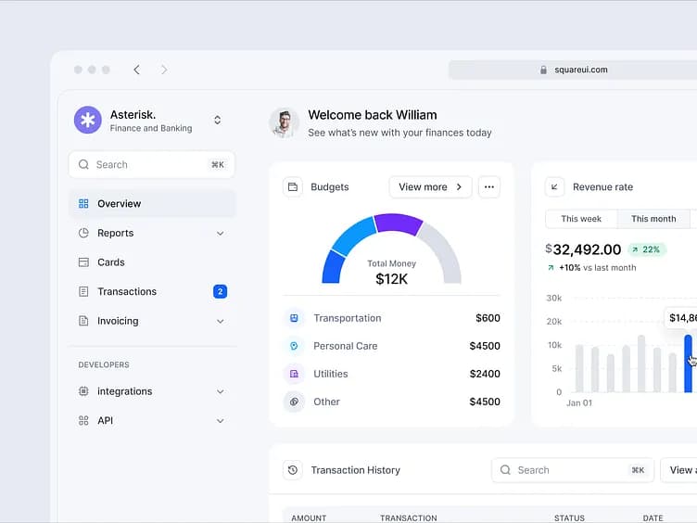Select the Transportation $600 amount
This screenshot has height=523, width=697.
tap(488, 318)
